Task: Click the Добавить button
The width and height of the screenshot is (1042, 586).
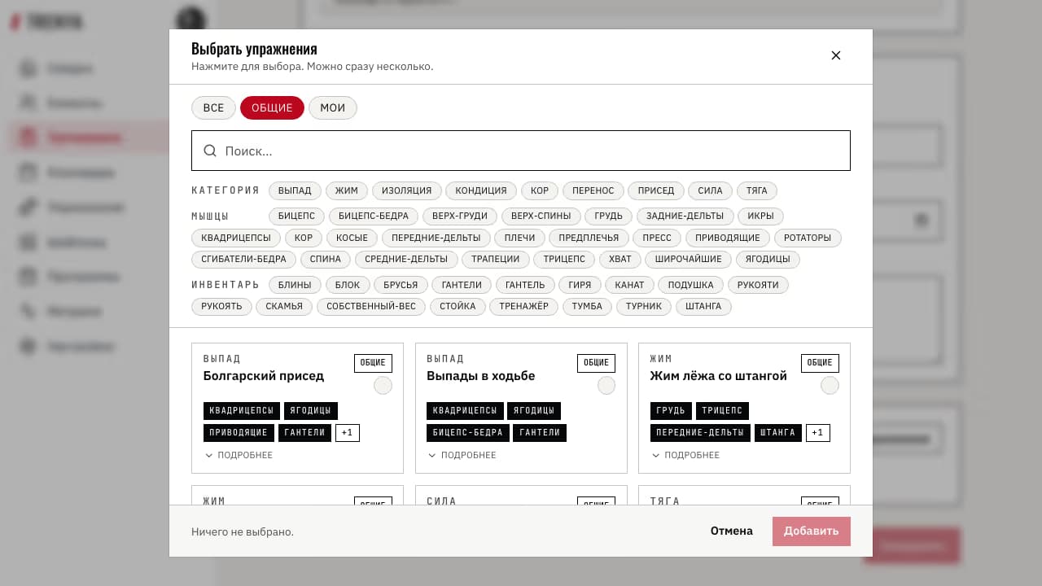Action: coord(812,531)
